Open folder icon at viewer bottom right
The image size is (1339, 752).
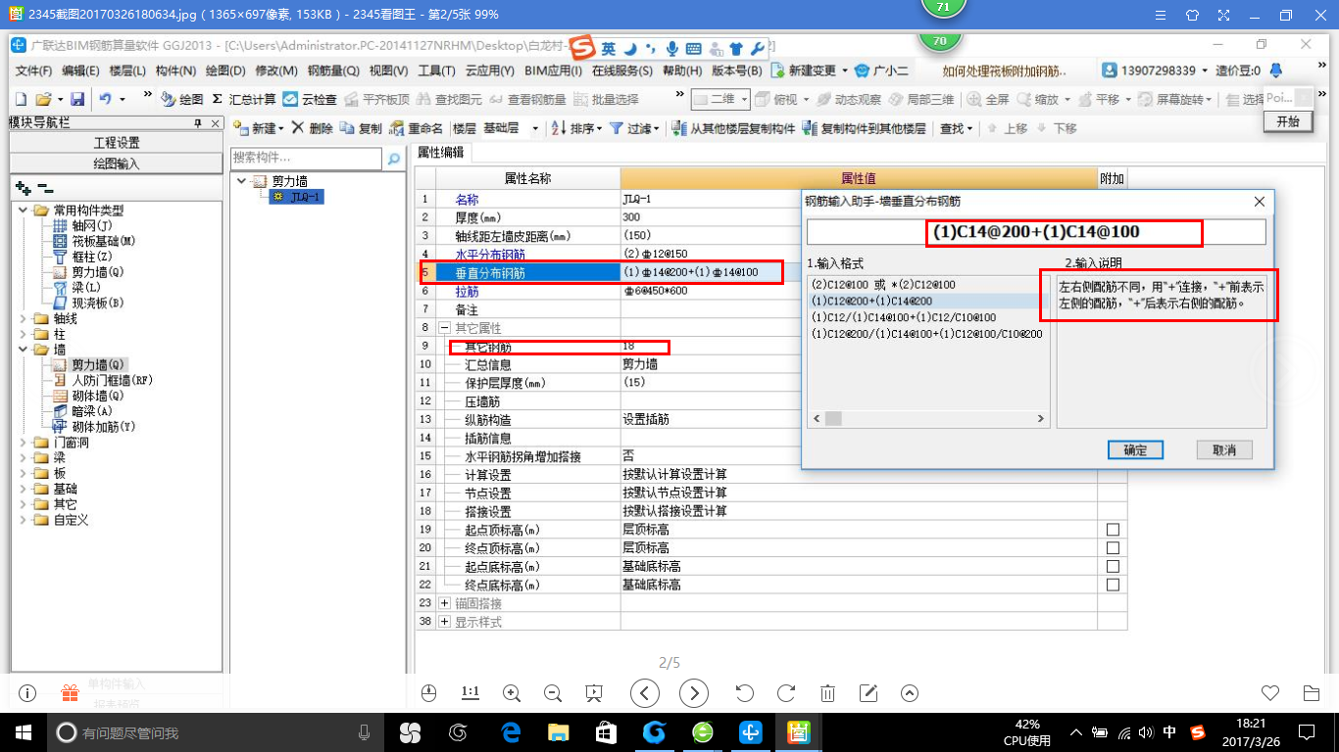click(x=1312, y=693)
